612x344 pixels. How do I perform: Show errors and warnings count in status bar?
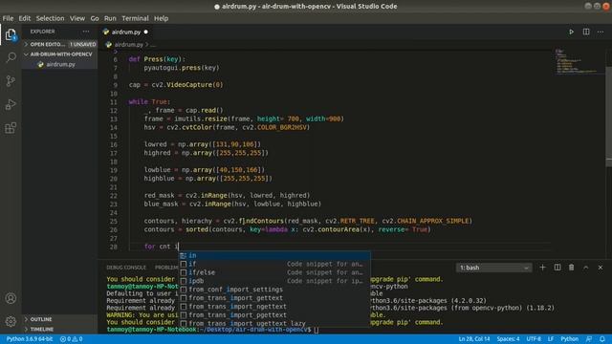click(71, 339)
